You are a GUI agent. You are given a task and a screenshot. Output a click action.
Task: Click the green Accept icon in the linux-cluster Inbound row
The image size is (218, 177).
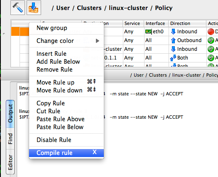(211, 49)
